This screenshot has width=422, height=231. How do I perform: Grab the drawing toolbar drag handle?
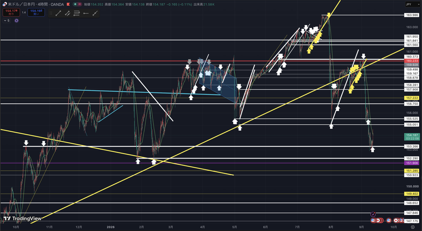coord(51,13)
